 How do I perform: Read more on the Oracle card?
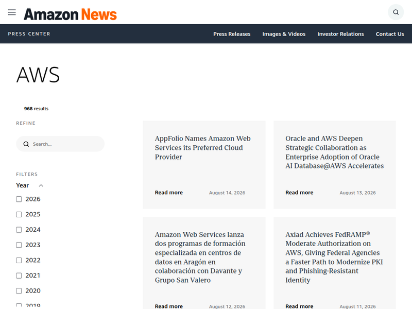[x=299, y=192]
